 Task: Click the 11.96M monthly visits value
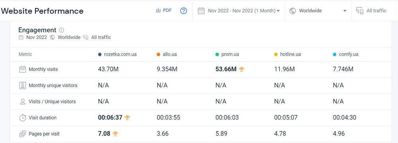285,69
